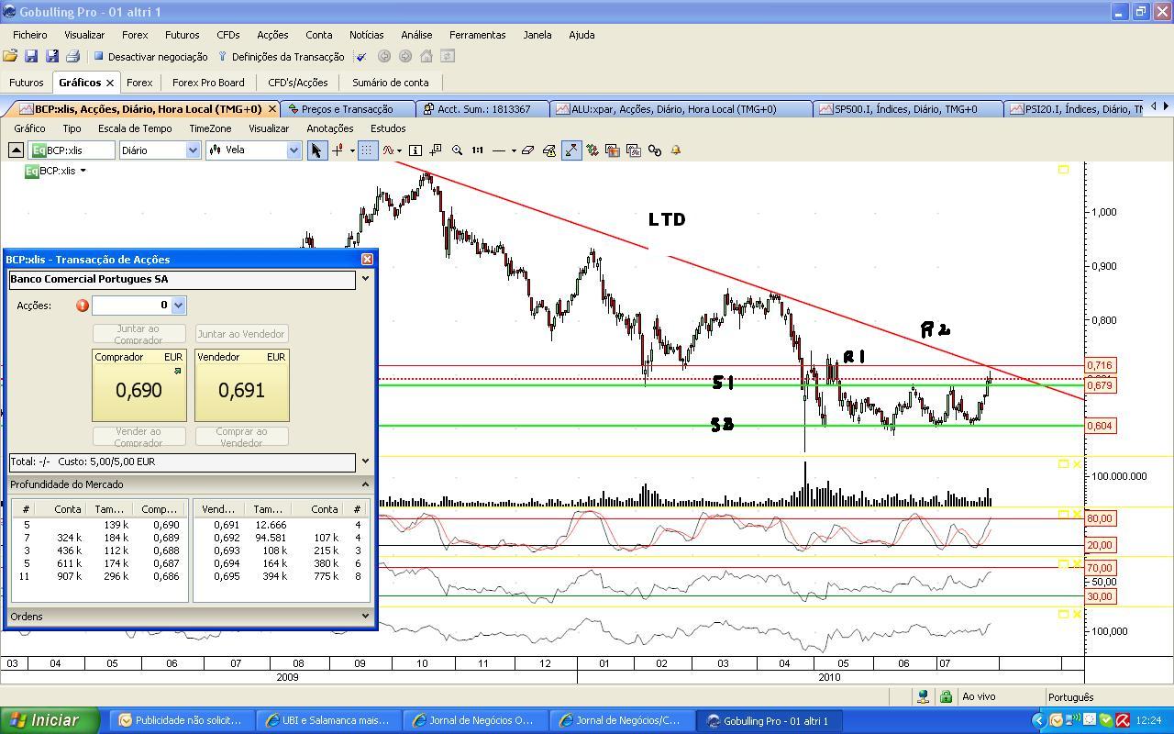Click the zoom magnifier chart tool
This screenshot has width=1174, height=734.
[x=457, y=150]
